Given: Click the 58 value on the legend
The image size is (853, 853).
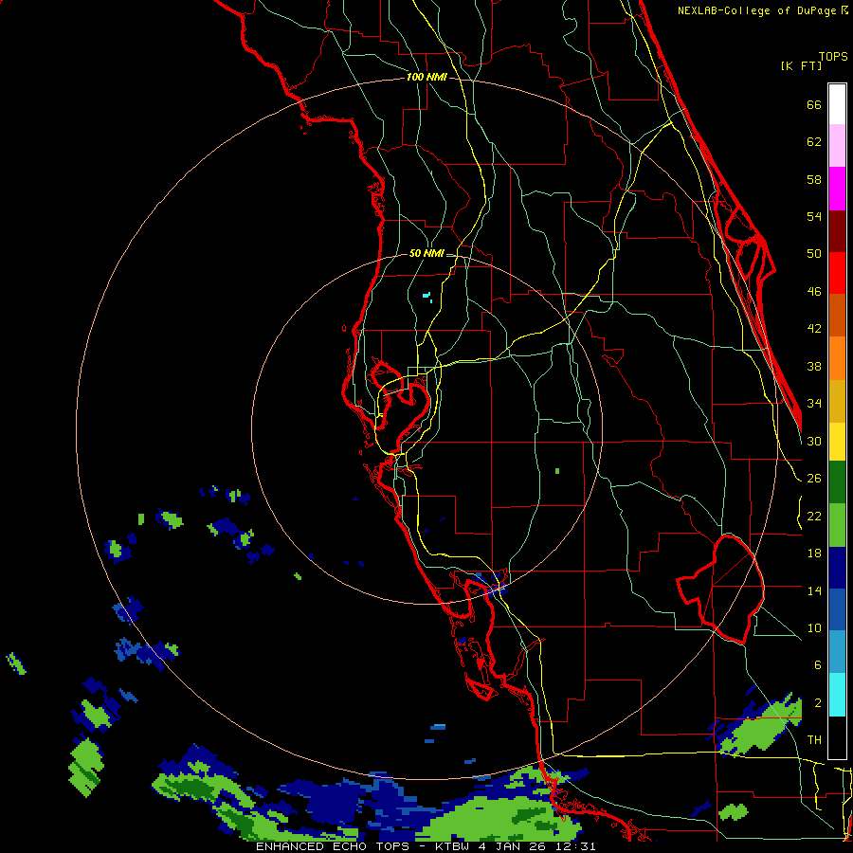Looking at the screenshot, I should [x=814, y=179].
